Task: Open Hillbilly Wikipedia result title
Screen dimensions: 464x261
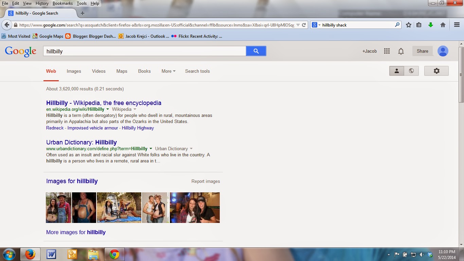Action: [104, 103]
